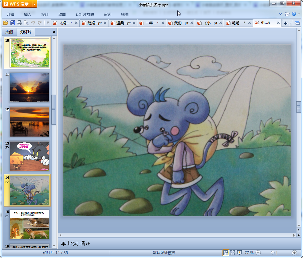Viewport: 303px width, 258px height.
Task: Open the 视图 ribbon tab
Action: [125, 14]
